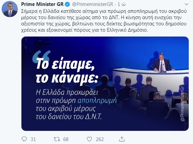Viewport: 193px width, 144px height.
Task: Click the reply speech bubble icon
Action: [24, 139]
